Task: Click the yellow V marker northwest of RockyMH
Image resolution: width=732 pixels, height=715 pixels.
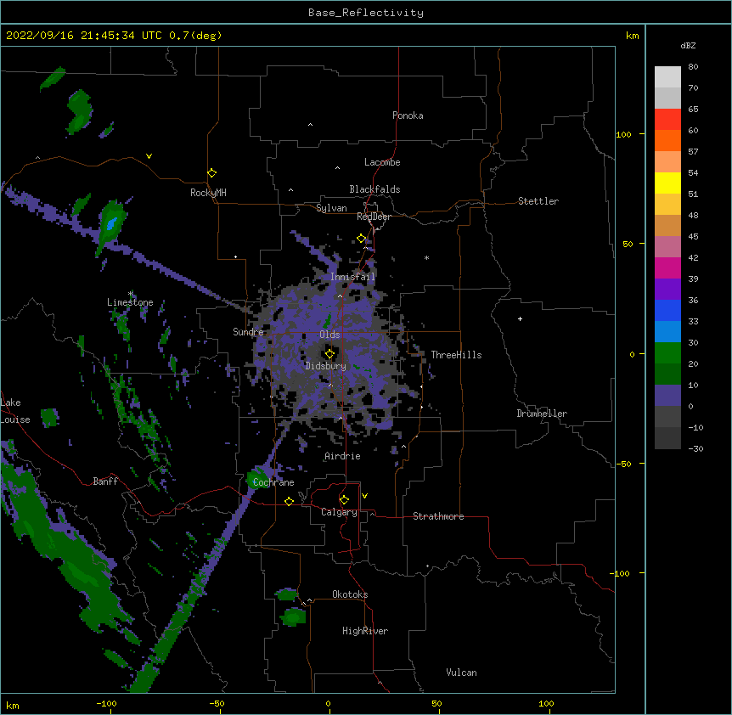Action: (149, 156)
